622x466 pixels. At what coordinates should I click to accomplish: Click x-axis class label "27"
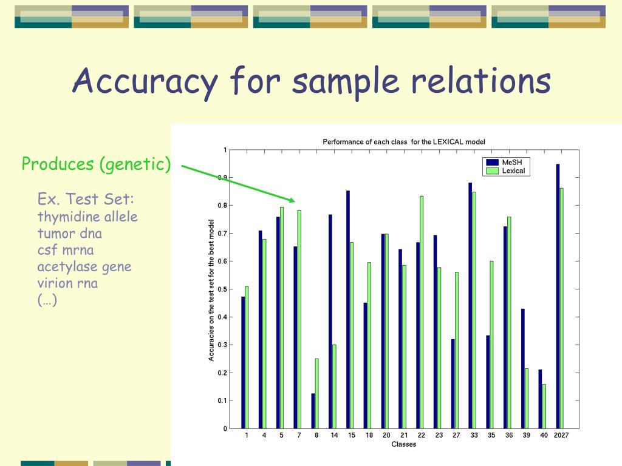pos(456,435)
